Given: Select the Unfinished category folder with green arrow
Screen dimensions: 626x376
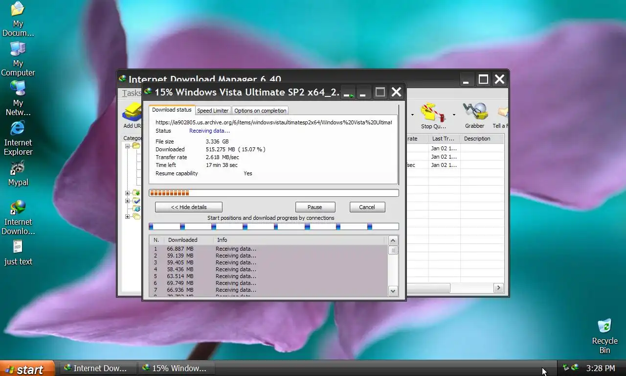Looking at the screenshot, I should 136,193.
